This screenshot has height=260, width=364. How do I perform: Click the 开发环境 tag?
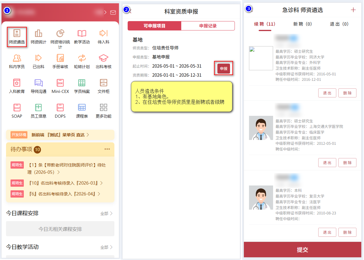19,135
